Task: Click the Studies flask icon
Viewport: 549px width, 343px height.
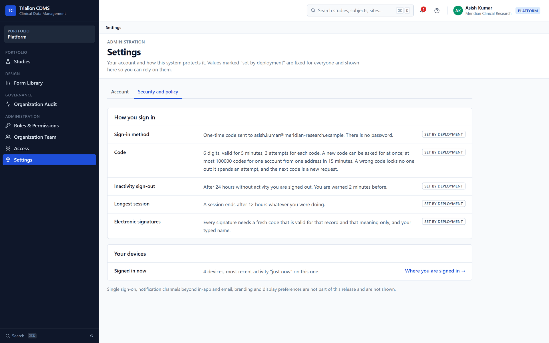Action: (x=8, y=61)
